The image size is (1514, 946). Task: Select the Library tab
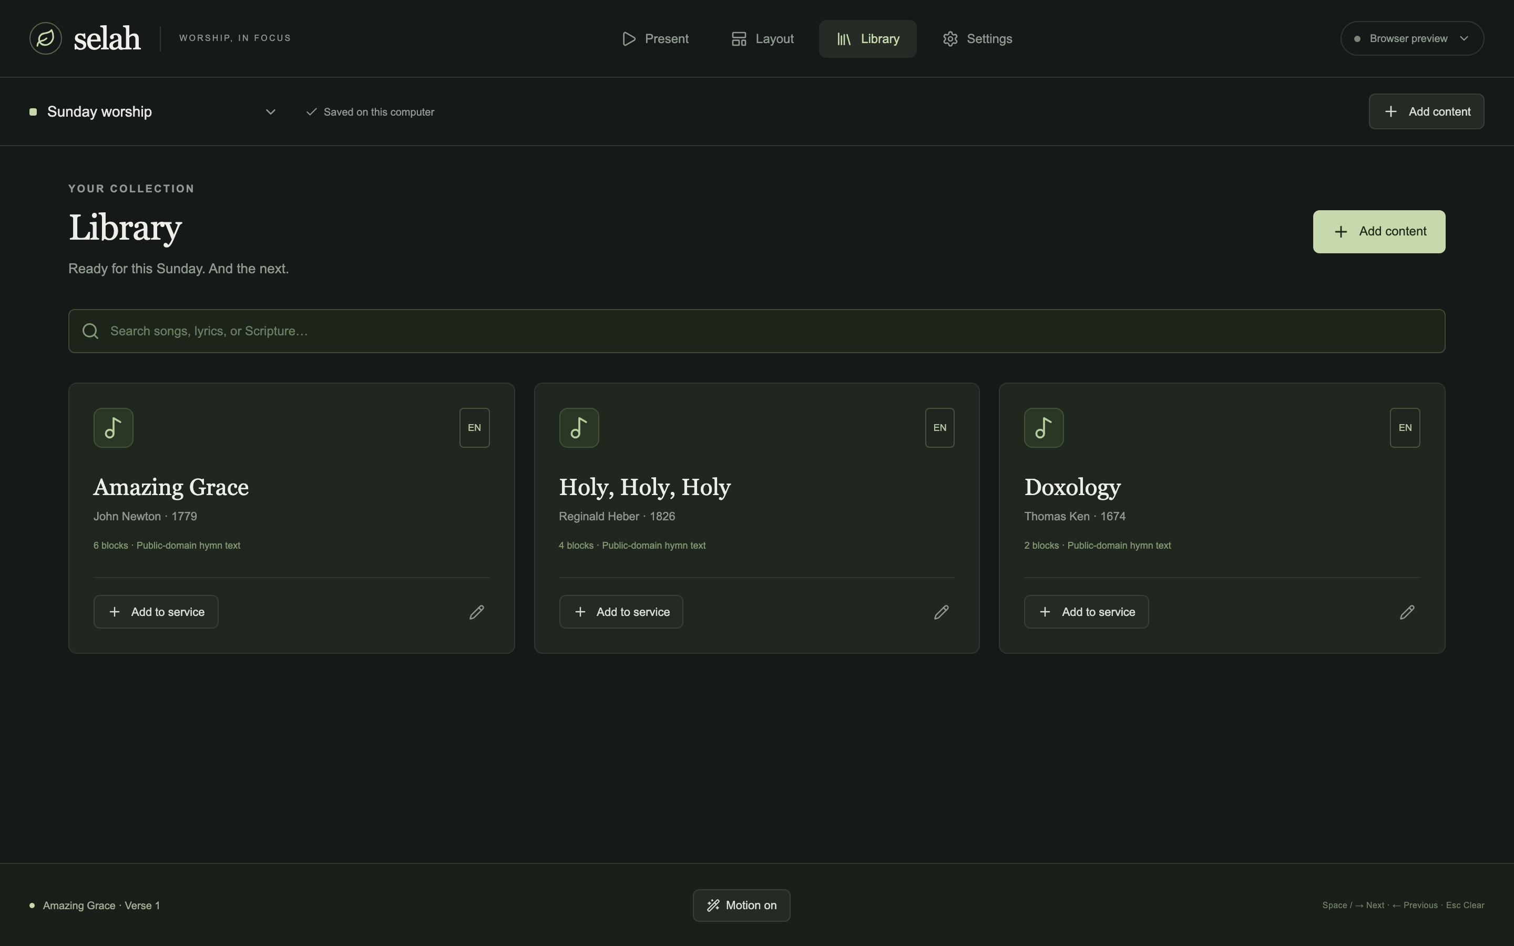pos(867,39)
